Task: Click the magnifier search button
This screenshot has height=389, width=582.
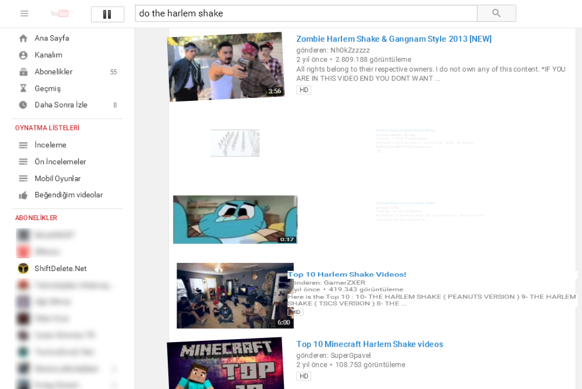Action: pyautogui.click(x=496, y=13)
